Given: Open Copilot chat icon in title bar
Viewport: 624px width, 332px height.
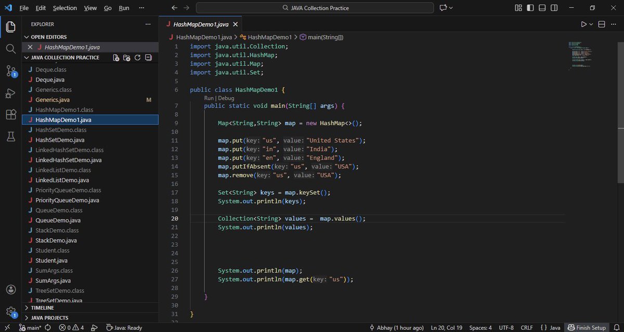Looking at the screenshot, I should (x=444, y=8).
